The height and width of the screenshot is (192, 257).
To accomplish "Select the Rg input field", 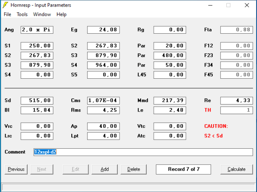I will 170,30.
